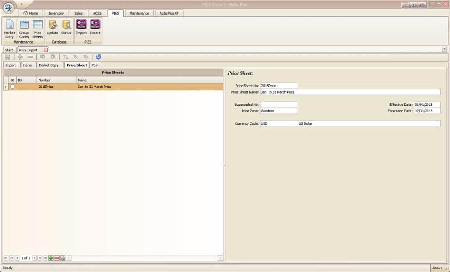Switch to the Auto Plus XP ribbon tab

point(169,13)
